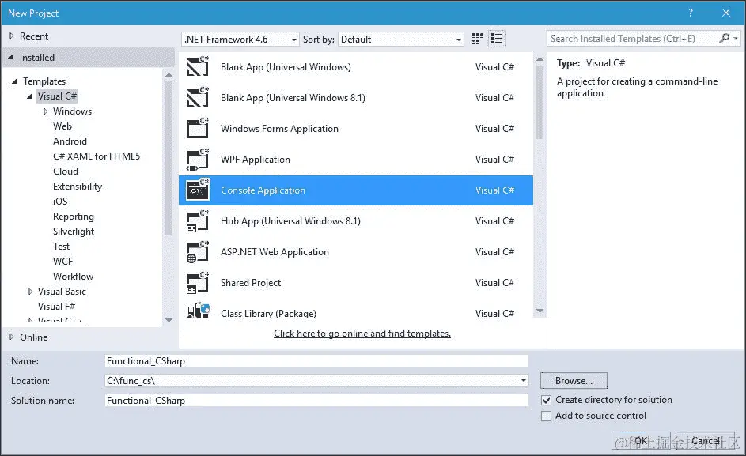
Task: Click the Browse... button
Action: pos(574,380)
